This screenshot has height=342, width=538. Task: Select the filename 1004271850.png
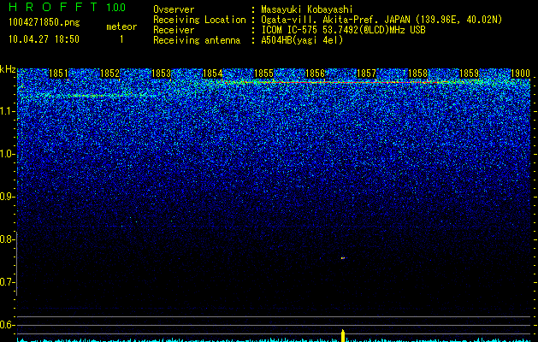pyautogui.click(x=44, y=23)
